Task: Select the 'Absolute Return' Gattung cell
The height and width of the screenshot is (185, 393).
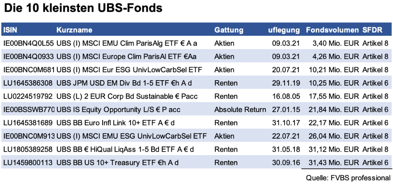Action: pos(240,110)
